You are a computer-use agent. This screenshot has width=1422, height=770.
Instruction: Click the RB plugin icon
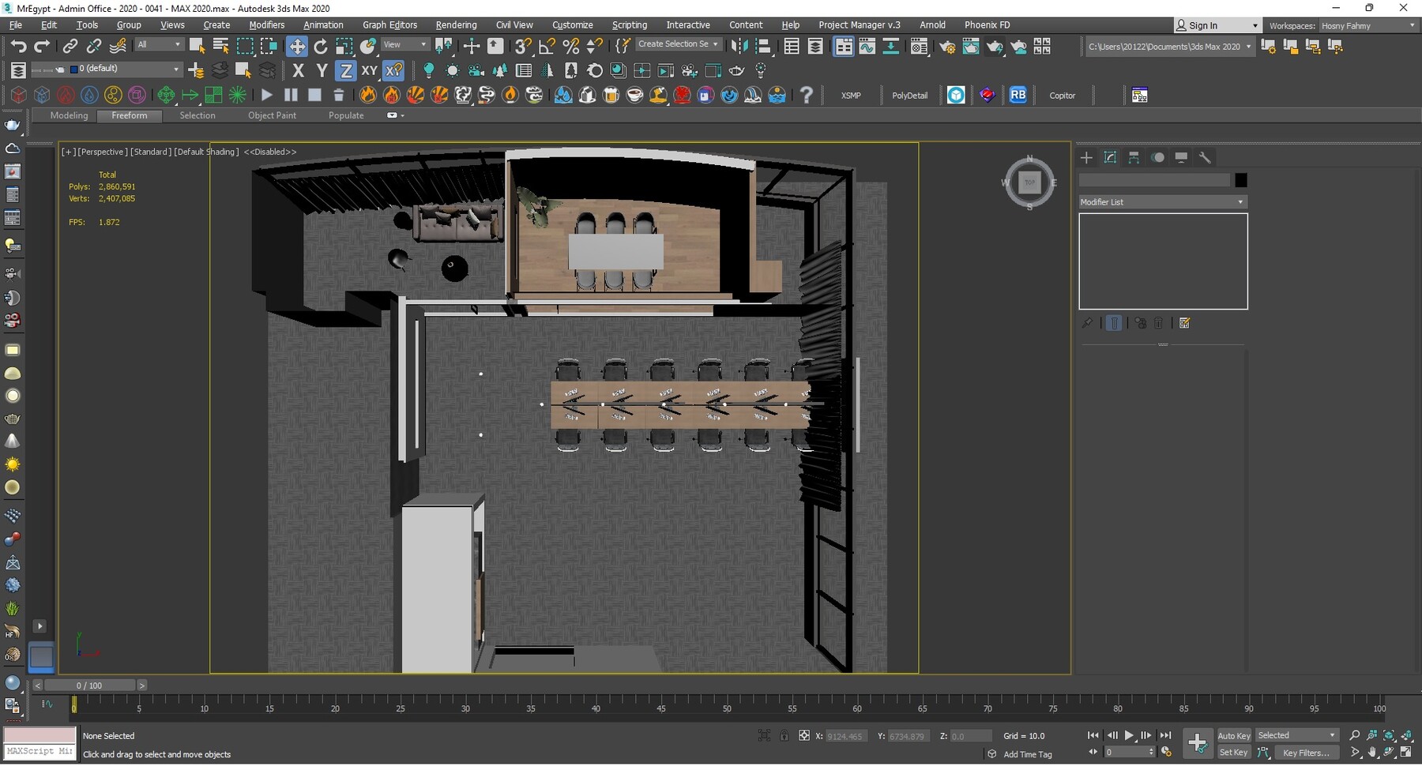pos(1018,96)
